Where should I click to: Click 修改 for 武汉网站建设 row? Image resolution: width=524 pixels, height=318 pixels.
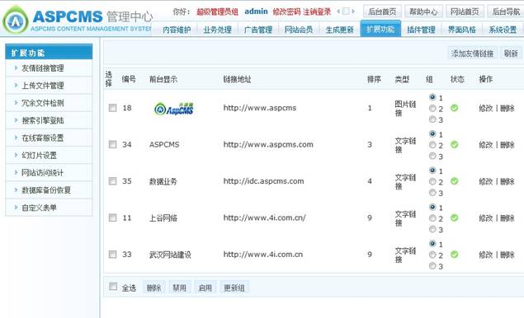coord(485,255)
